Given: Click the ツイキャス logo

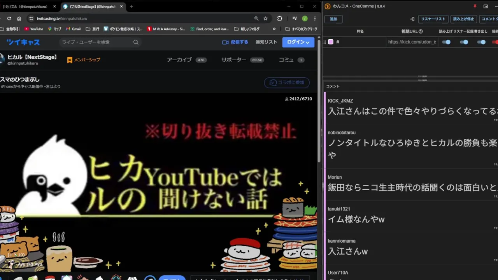Looking at the screenshot, I should pyautogui.click(x=23, y=42).
